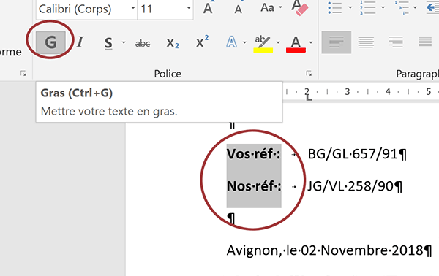Open the font color dropdown arrow

click(x=311, y=43)
